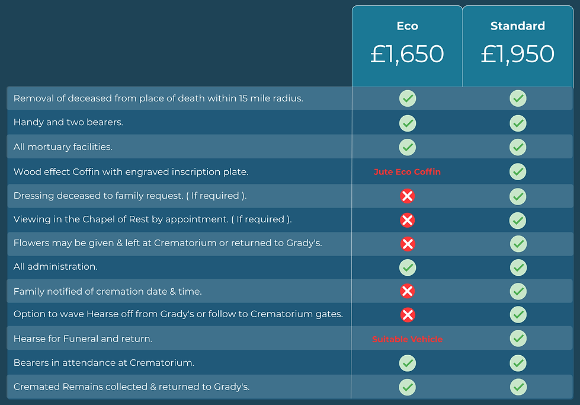580x405 pixels.
Task: Click Eco red cross for Dressing deceased
Action: [407, 196]
